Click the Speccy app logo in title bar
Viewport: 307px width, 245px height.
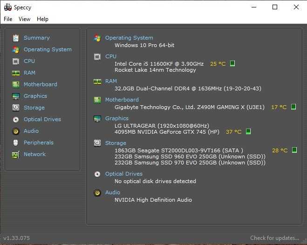pos(8,7)
